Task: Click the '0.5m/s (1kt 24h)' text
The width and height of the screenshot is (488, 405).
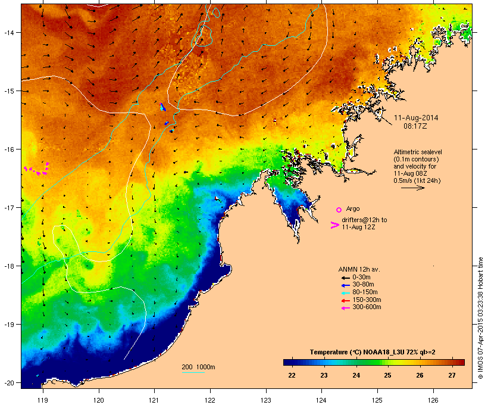Action: click(417, 180)
